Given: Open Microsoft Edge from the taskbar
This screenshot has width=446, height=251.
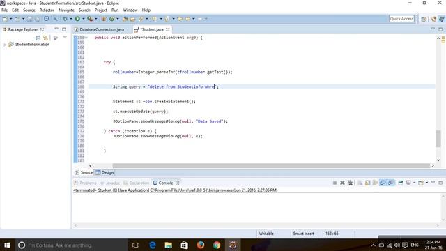Looking at the screenshot, I should click(153, 245).
